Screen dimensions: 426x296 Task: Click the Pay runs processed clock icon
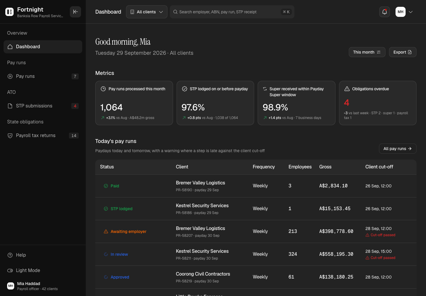pyautogui.click(x=103, y=89)
